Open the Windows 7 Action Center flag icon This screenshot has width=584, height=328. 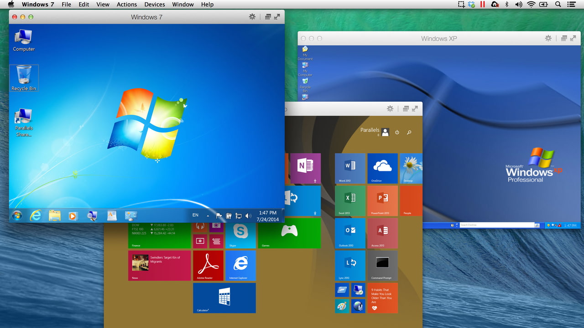click(219, 215)
